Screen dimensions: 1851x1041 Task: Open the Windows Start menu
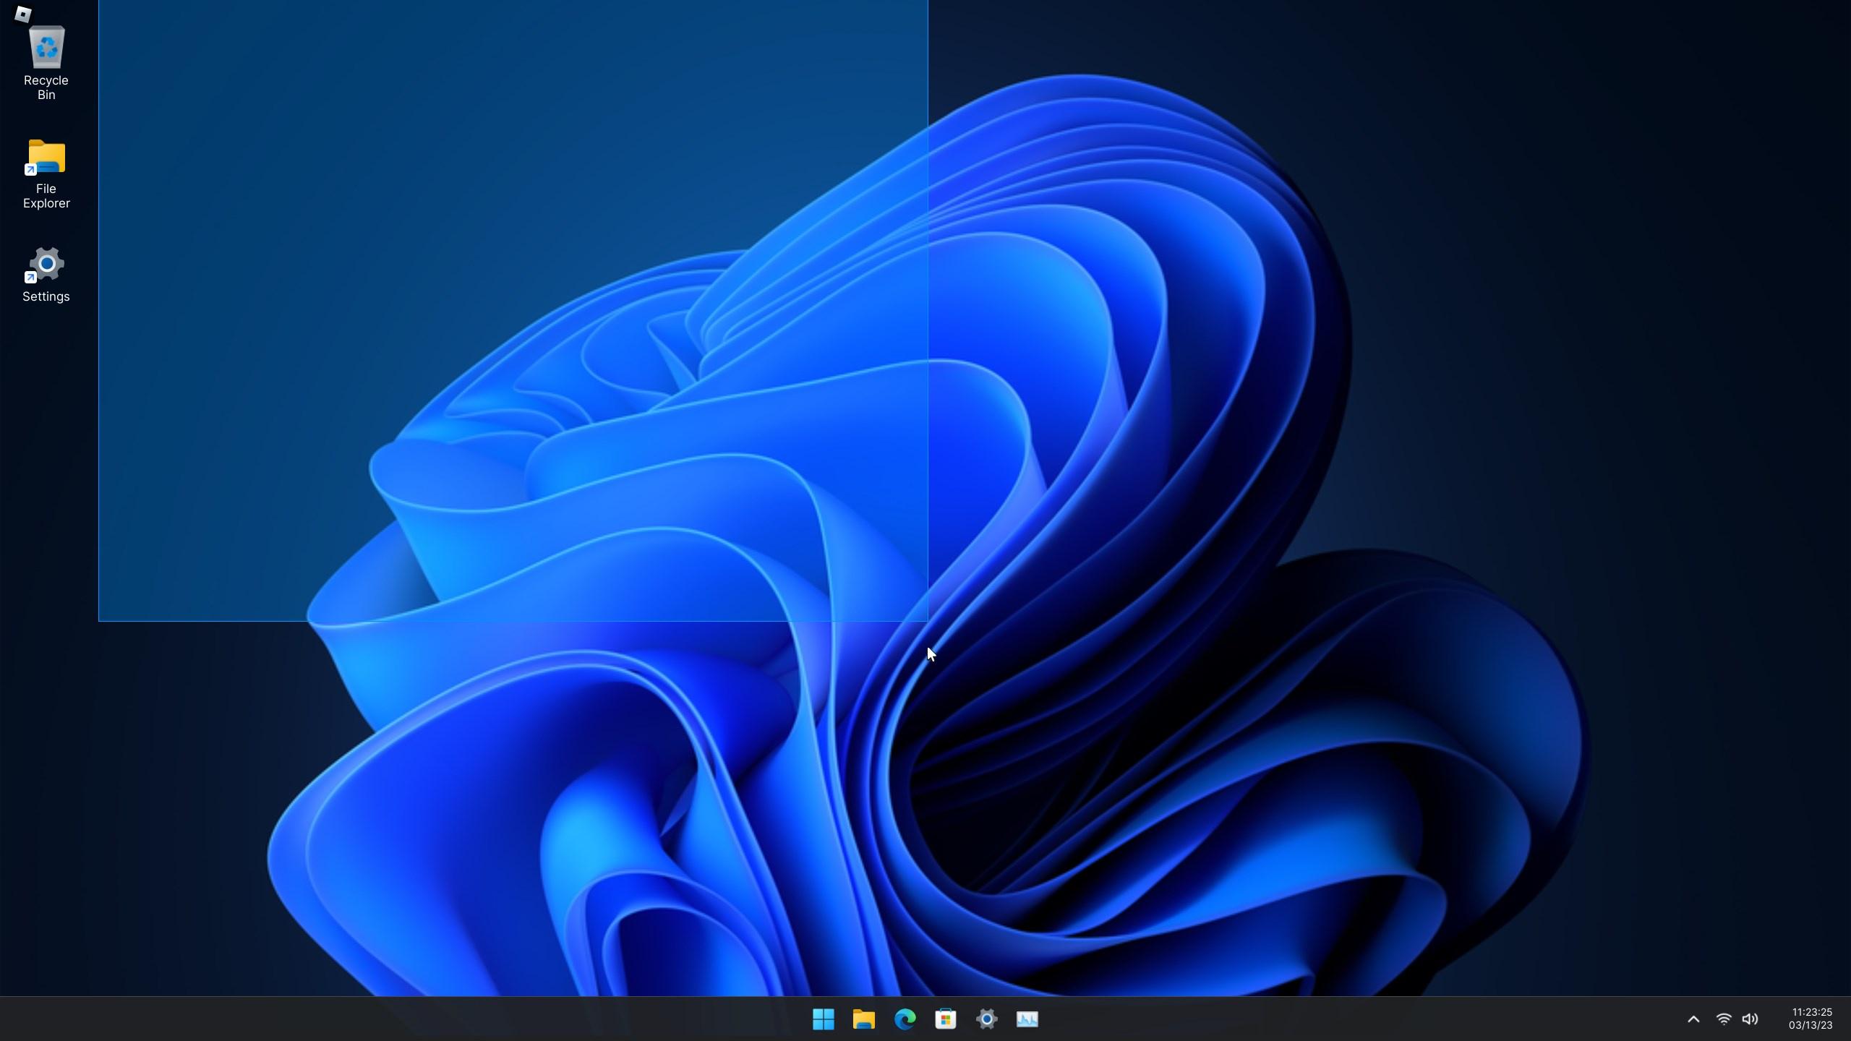click(x=823, y=1019)
